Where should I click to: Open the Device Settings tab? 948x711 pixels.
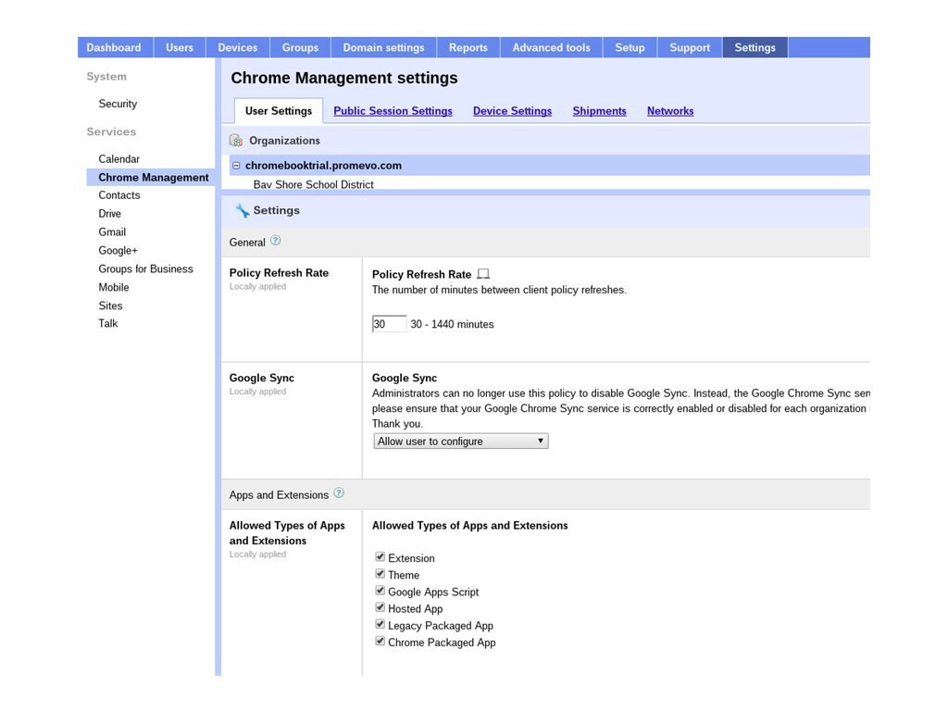[512, 111]
